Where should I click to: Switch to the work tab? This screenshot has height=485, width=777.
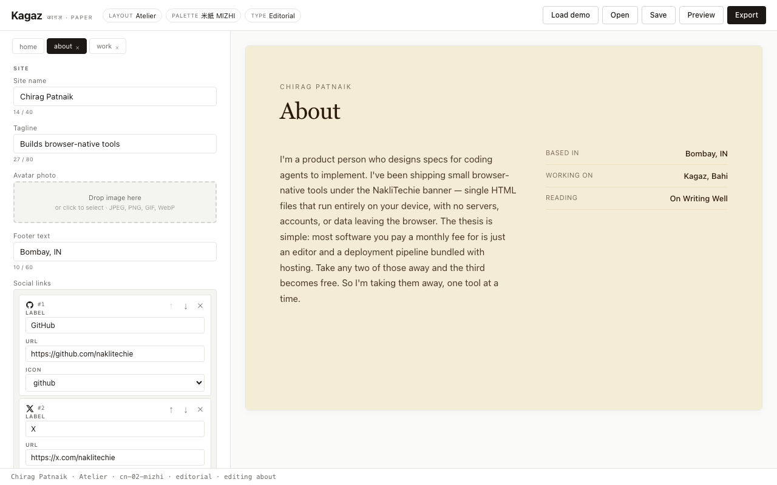(x=104, y=46)
